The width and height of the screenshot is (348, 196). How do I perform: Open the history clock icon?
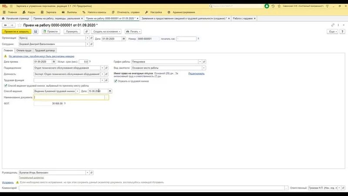273,6
